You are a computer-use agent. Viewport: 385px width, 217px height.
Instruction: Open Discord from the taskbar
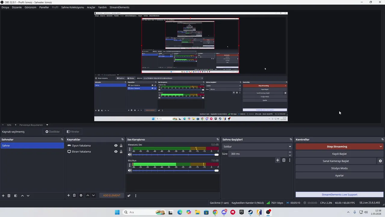coord(224,212)
